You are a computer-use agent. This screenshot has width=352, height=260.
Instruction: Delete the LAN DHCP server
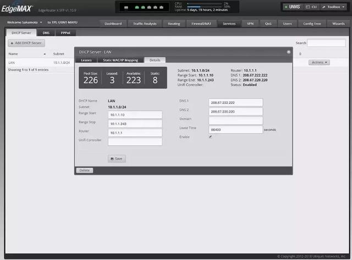85,170
